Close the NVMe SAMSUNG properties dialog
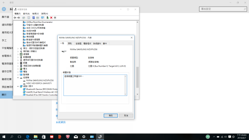Image resolution: width=249 pixels, height=140 pixels. (131, 38)
